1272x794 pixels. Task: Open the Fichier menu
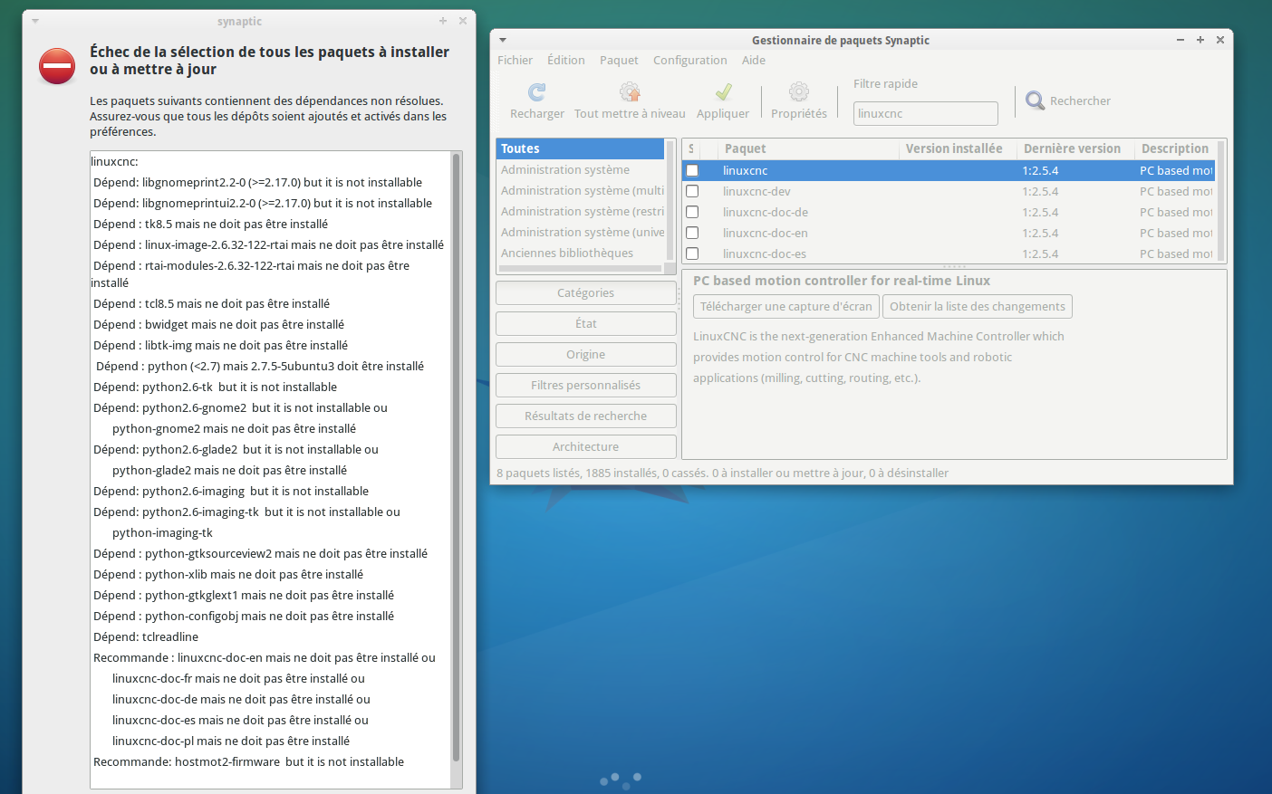[515, 60]
